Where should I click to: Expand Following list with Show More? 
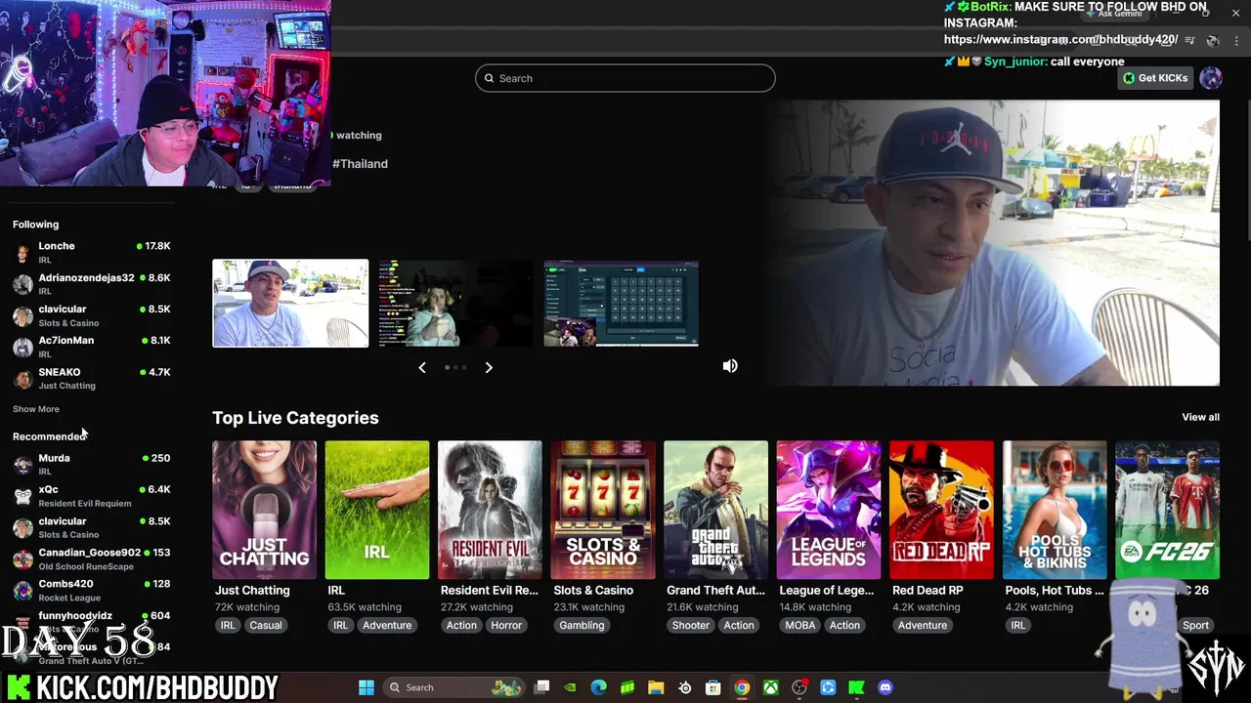click(x=36, y=409)
